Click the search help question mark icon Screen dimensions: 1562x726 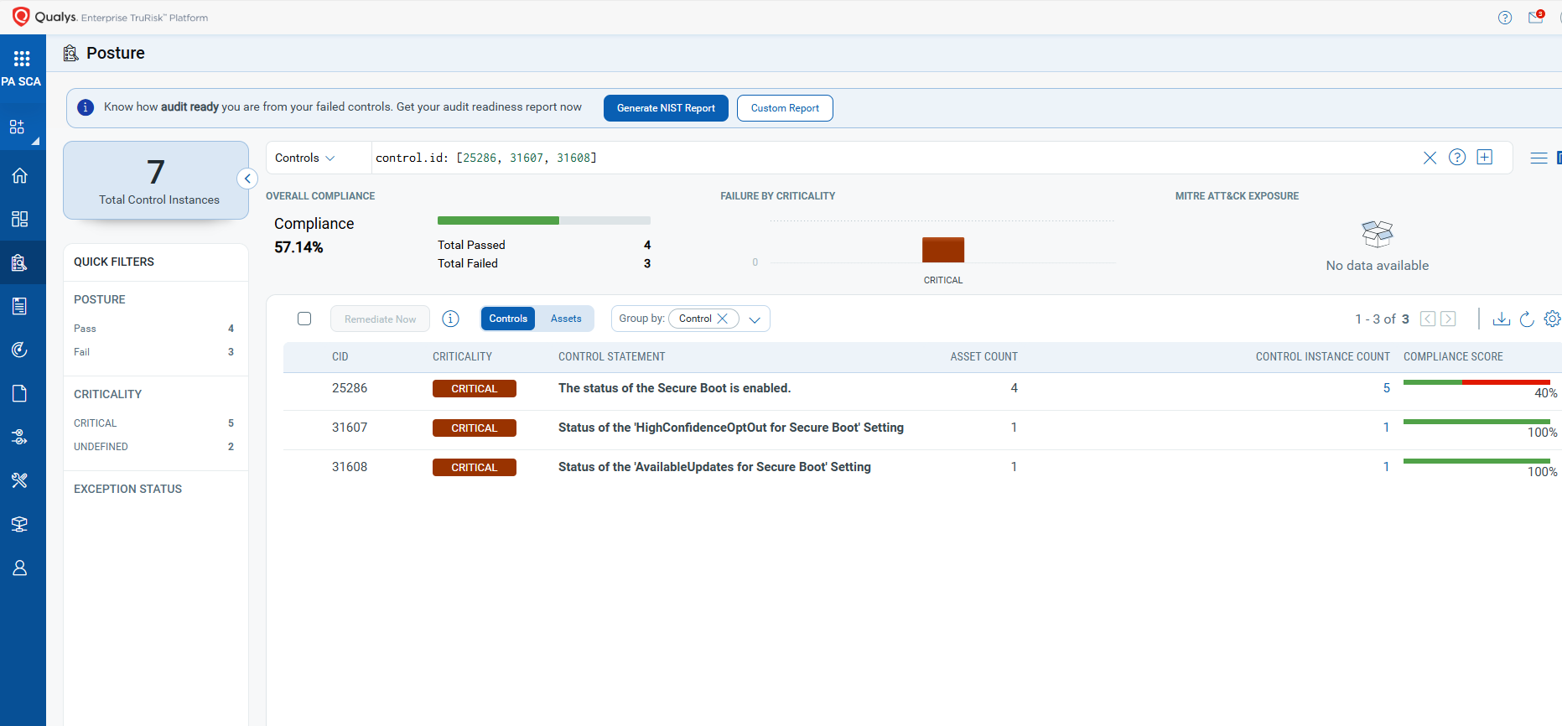tap(1457, 158)
